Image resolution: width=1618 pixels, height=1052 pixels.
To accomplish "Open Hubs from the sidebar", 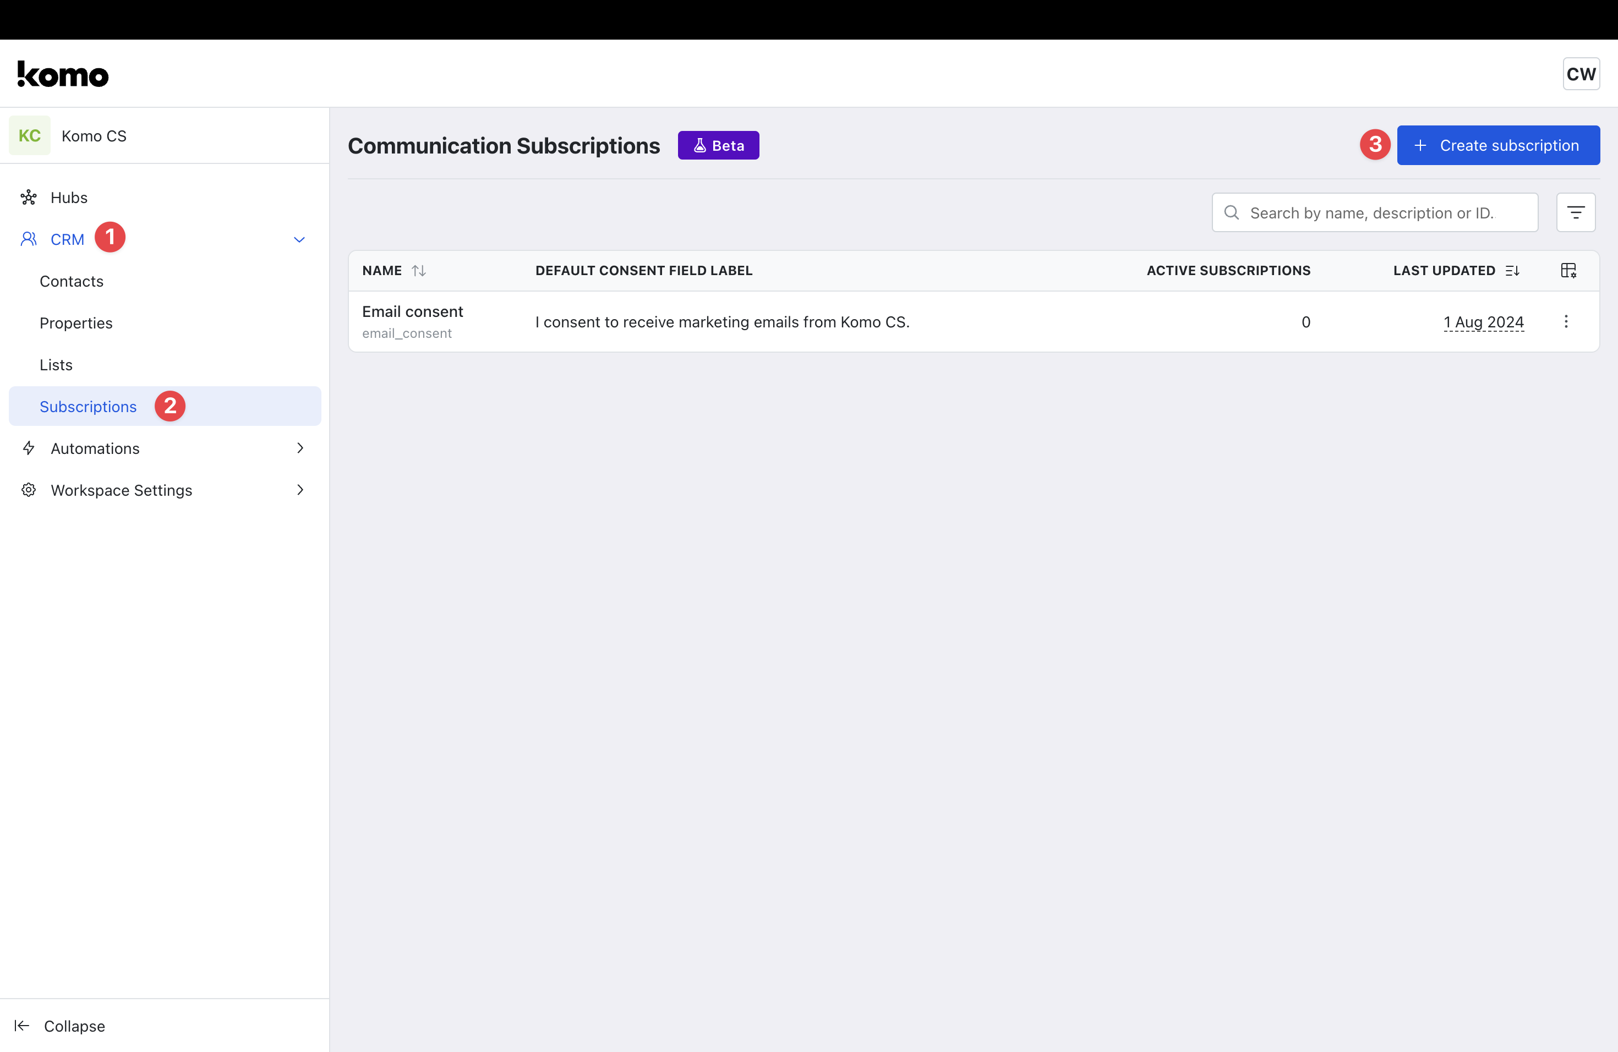I will [x=69, y=198].
